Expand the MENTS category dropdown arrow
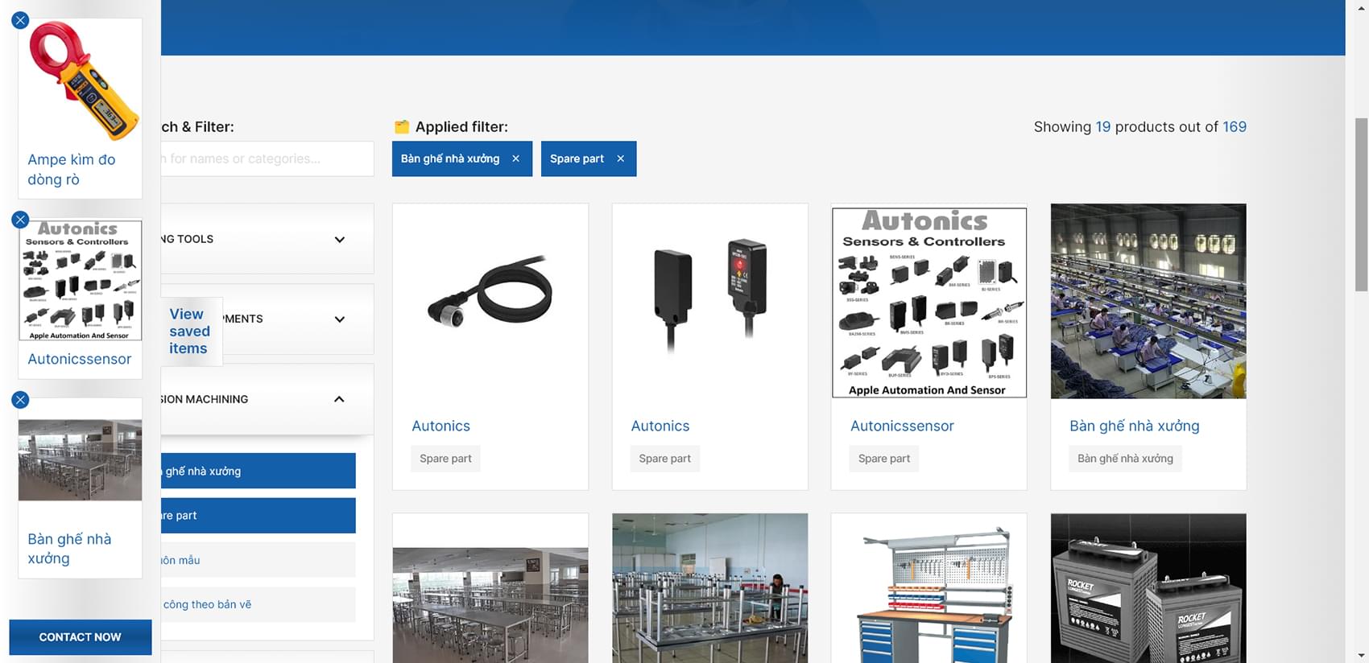1369x663 pixels. pos(340,319)
